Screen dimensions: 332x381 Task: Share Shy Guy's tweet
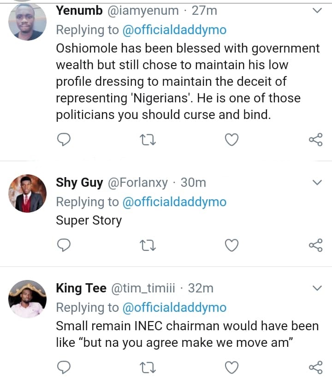pyautogui.click(x=315, y=245)
